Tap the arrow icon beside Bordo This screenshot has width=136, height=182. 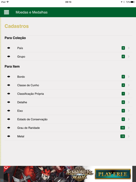click(x=9, y=77)
